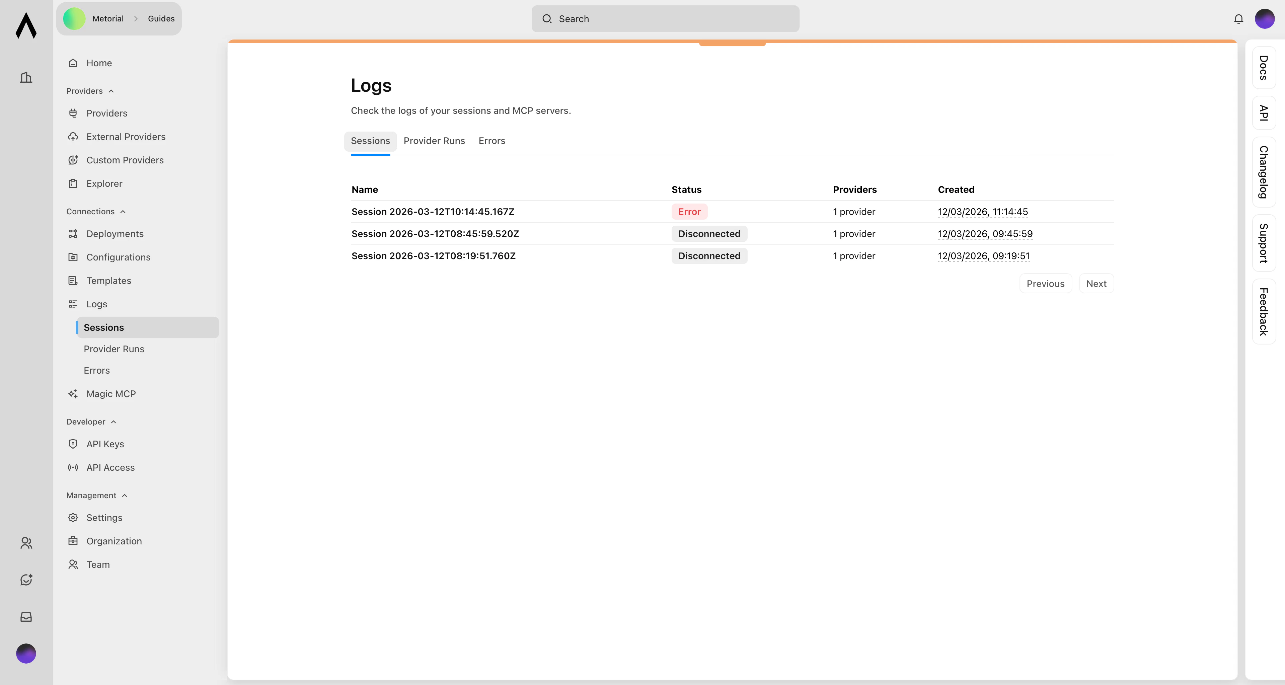
Task: Click the notification bell icon
Action: 1238,18
